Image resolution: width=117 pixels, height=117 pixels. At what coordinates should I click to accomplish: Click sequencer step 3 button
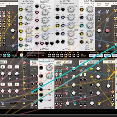point(10,67)
